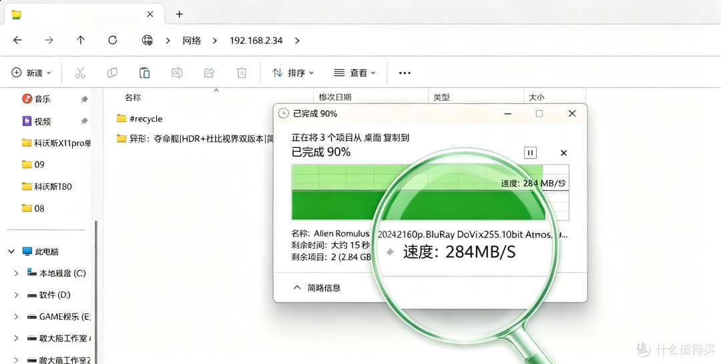Unpin 视频 using its pin icon
The image size is (721, 364).
(84, 121)
